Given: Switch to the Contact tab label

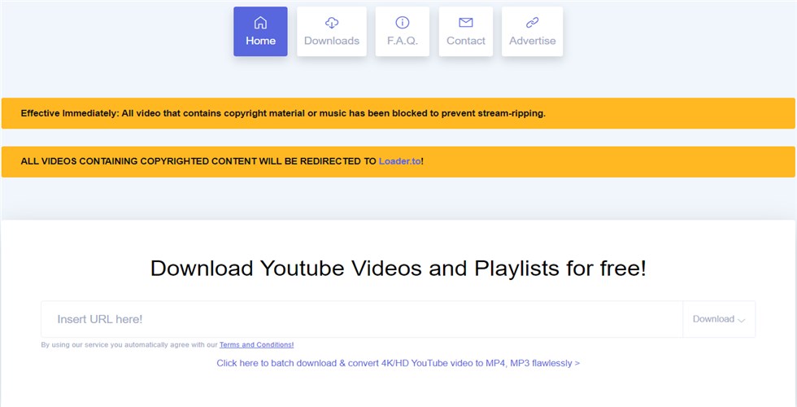Looking at the screenshot, I should 465,41.
